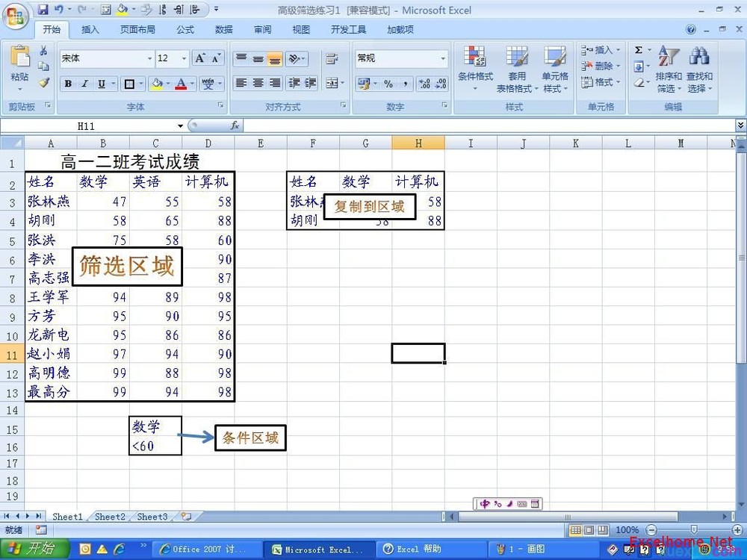
Task: Open 排序和筛选 sort and filter
Action: pos(669,69)
